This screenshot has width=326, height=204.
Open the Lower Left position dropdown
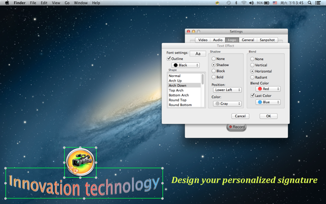227,90
